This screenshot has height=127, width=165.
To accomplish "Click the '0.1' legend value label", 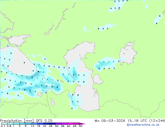I will tap(3, 126).
